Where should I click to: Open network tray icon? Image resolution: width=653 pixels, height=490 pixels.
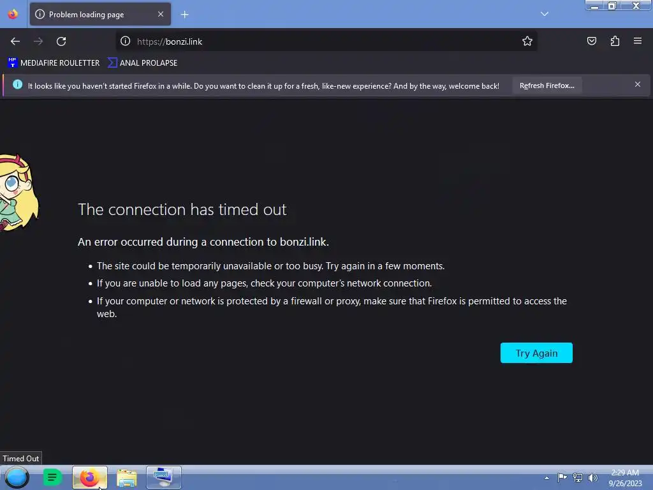click(x=578, y=477)
